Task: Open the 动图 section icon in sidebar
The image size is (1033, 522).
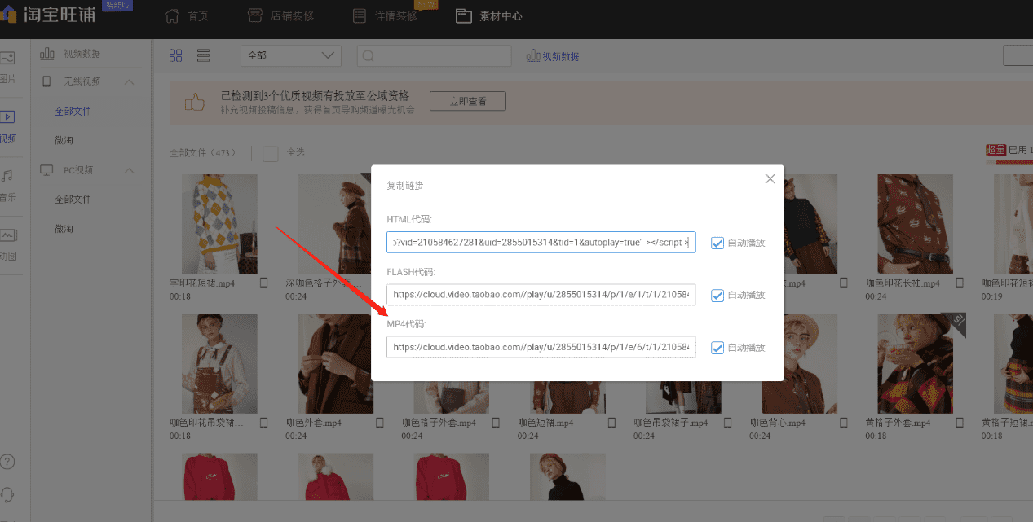Action: click(x=7, y=235)
